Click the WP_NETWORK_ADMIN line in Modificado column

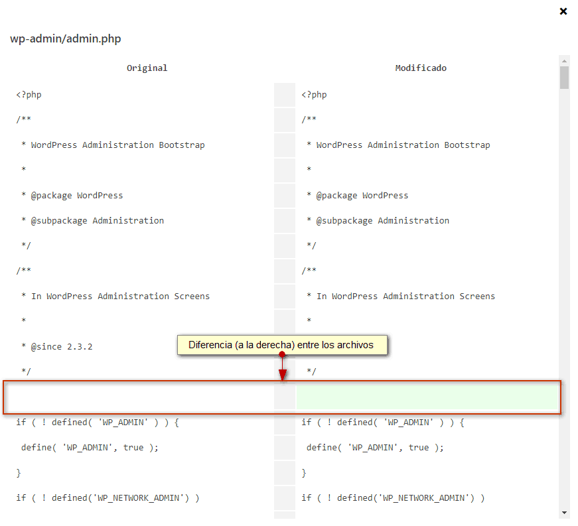[393, 498]
